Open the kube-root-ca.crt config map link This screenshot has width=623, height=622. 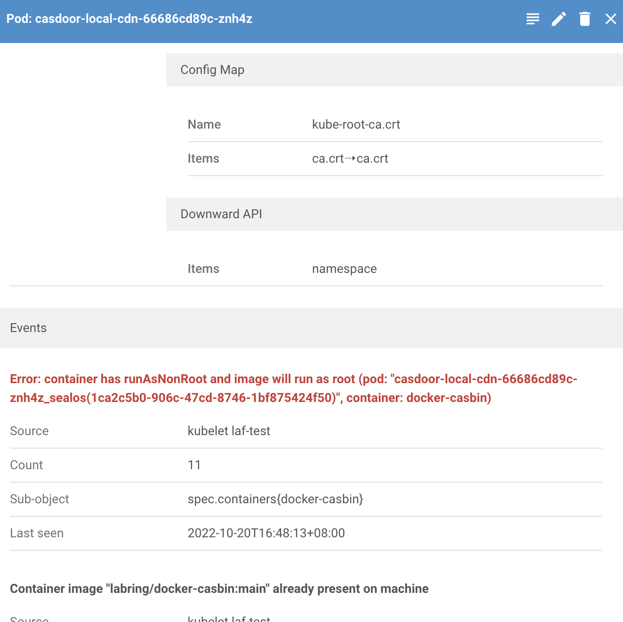[x=356, y=124]
